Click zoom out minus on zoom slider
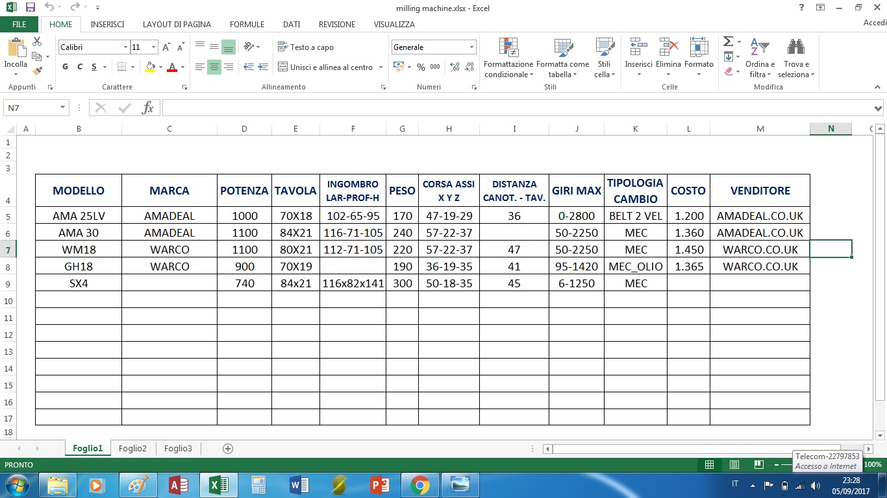Viewport: 887px width, 498px height. tap(777, 465)
